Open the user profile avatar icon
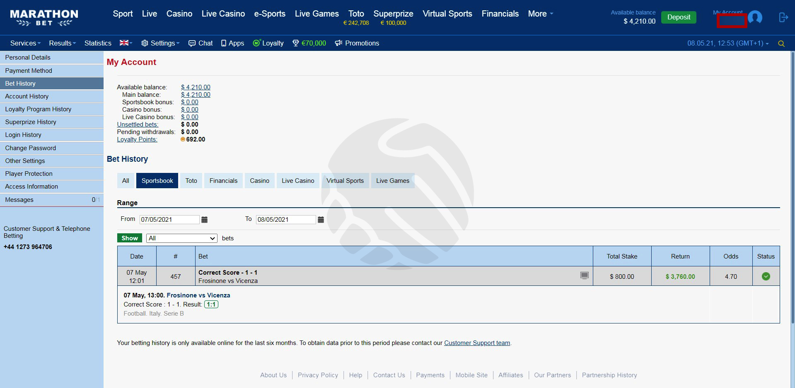The height and width of the screenshot is (388, 795). (755, 17)
